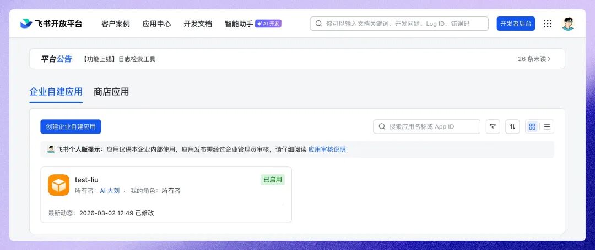Switch to list view
Image resolution: width=595 pixels, height=250 pixels.
click(x=547, y=127)
